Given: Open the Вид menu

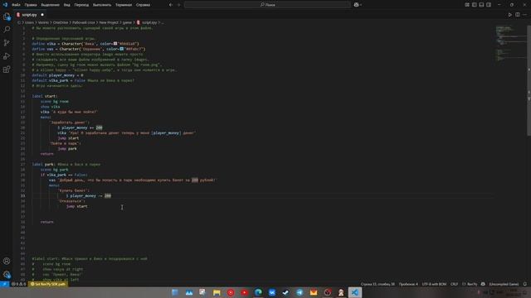Looking at the screenshot, I should click(x=67, y=5).
